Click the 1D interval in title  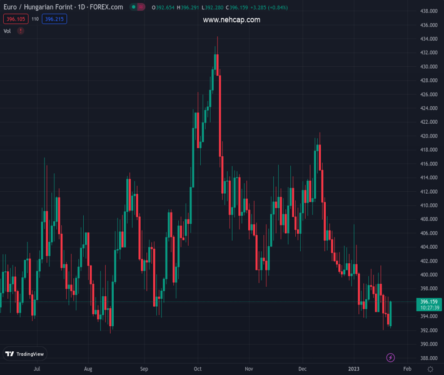80,7
